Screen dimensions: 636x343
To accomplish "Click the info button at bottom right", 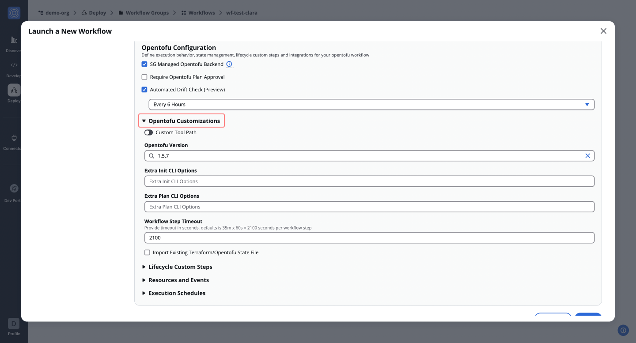I will [x=623, y=330].
